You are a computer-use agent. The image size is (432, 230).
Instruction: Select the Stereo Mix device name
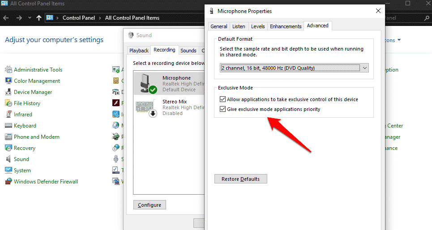click(x=175, y=102)
